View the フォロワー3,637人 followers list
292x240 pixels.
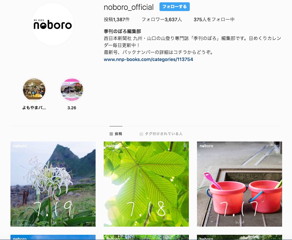point(162,19)
